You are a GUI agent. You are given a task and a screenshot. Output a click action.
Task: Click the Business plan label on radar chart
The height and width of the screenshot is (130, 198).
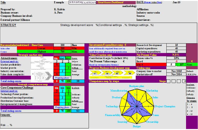coord(137,86)
